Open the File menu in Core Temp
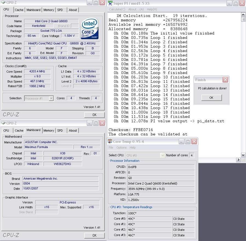This screenshot has height=241, width=246. [111, 148]
